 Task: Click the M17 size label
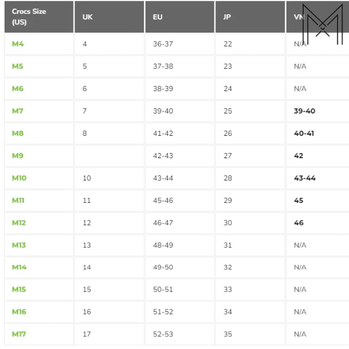(x=19, y=334)
